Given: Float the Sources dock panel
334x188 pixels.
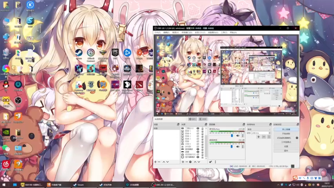Looking at the screenshot, I should tap(206, 124).
